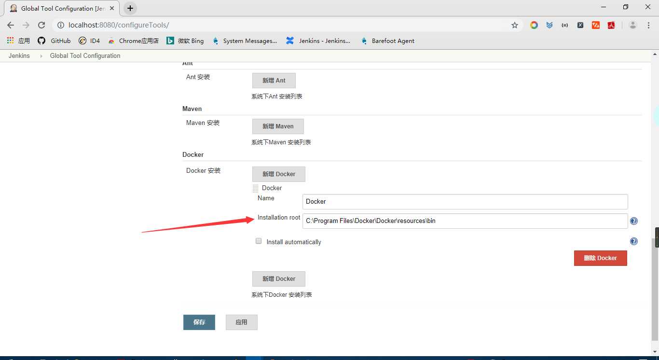Screen dimensions: 659x360
Task: Click the Docker 安装 label
Action: point(203,170)
